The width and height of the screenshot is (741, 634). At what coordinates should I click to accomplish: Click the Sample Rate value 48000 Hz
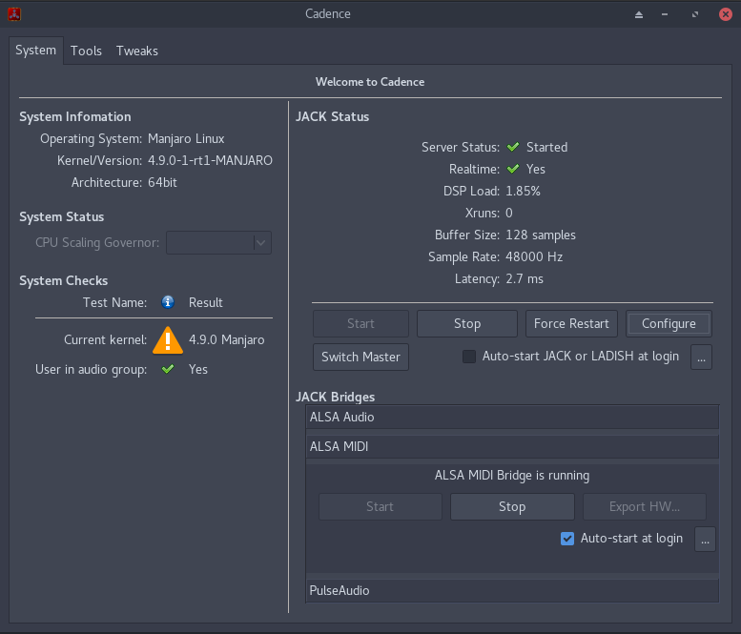pos(534,256)
